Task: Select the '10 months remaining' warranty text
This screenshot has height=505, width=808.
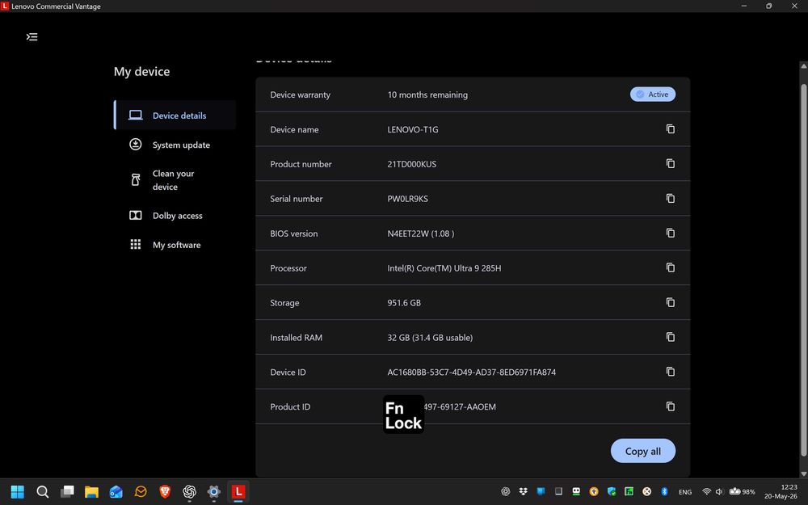Action: click(427, 95)
